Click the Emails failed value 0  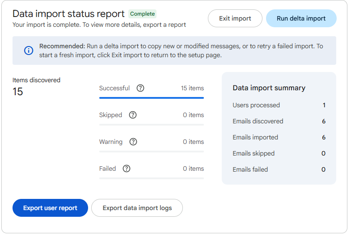point(324,169)
